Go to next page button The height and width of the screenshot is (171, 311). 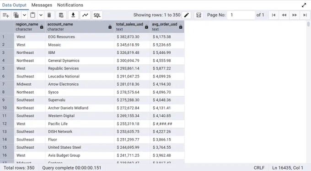click(295, 15)
